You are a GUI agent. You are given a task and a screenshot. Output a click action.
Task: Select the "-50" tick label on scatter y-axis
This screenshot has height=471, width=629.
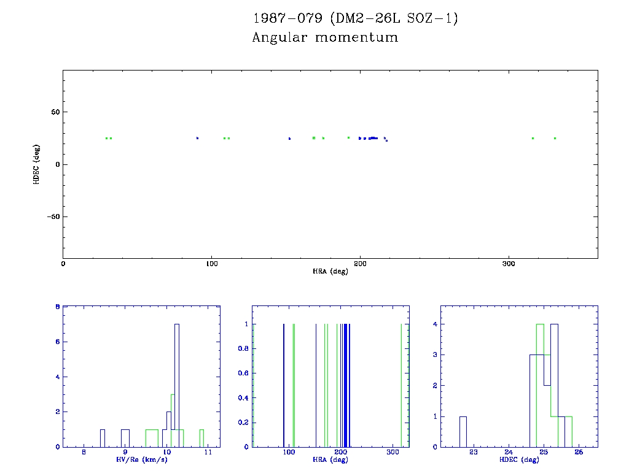click(x=53, y=216)
